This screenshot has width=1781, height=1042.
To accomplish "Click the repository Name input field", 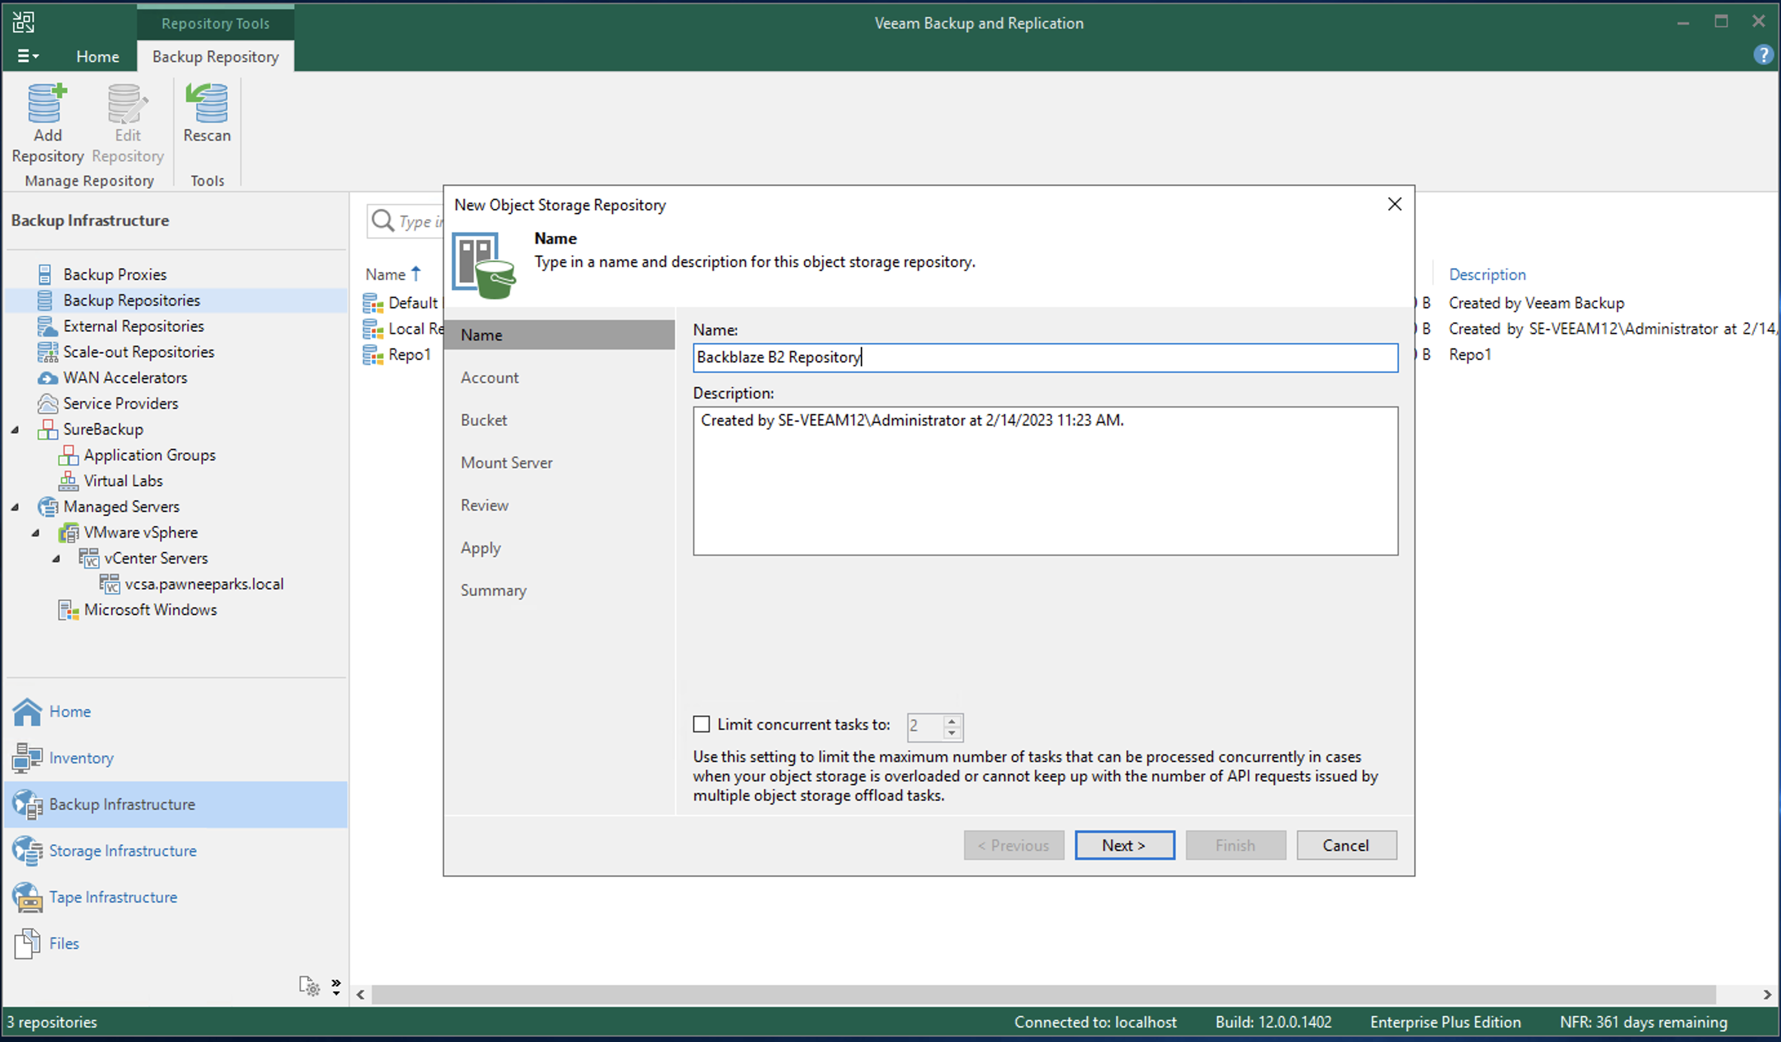I will (1045, 357).
